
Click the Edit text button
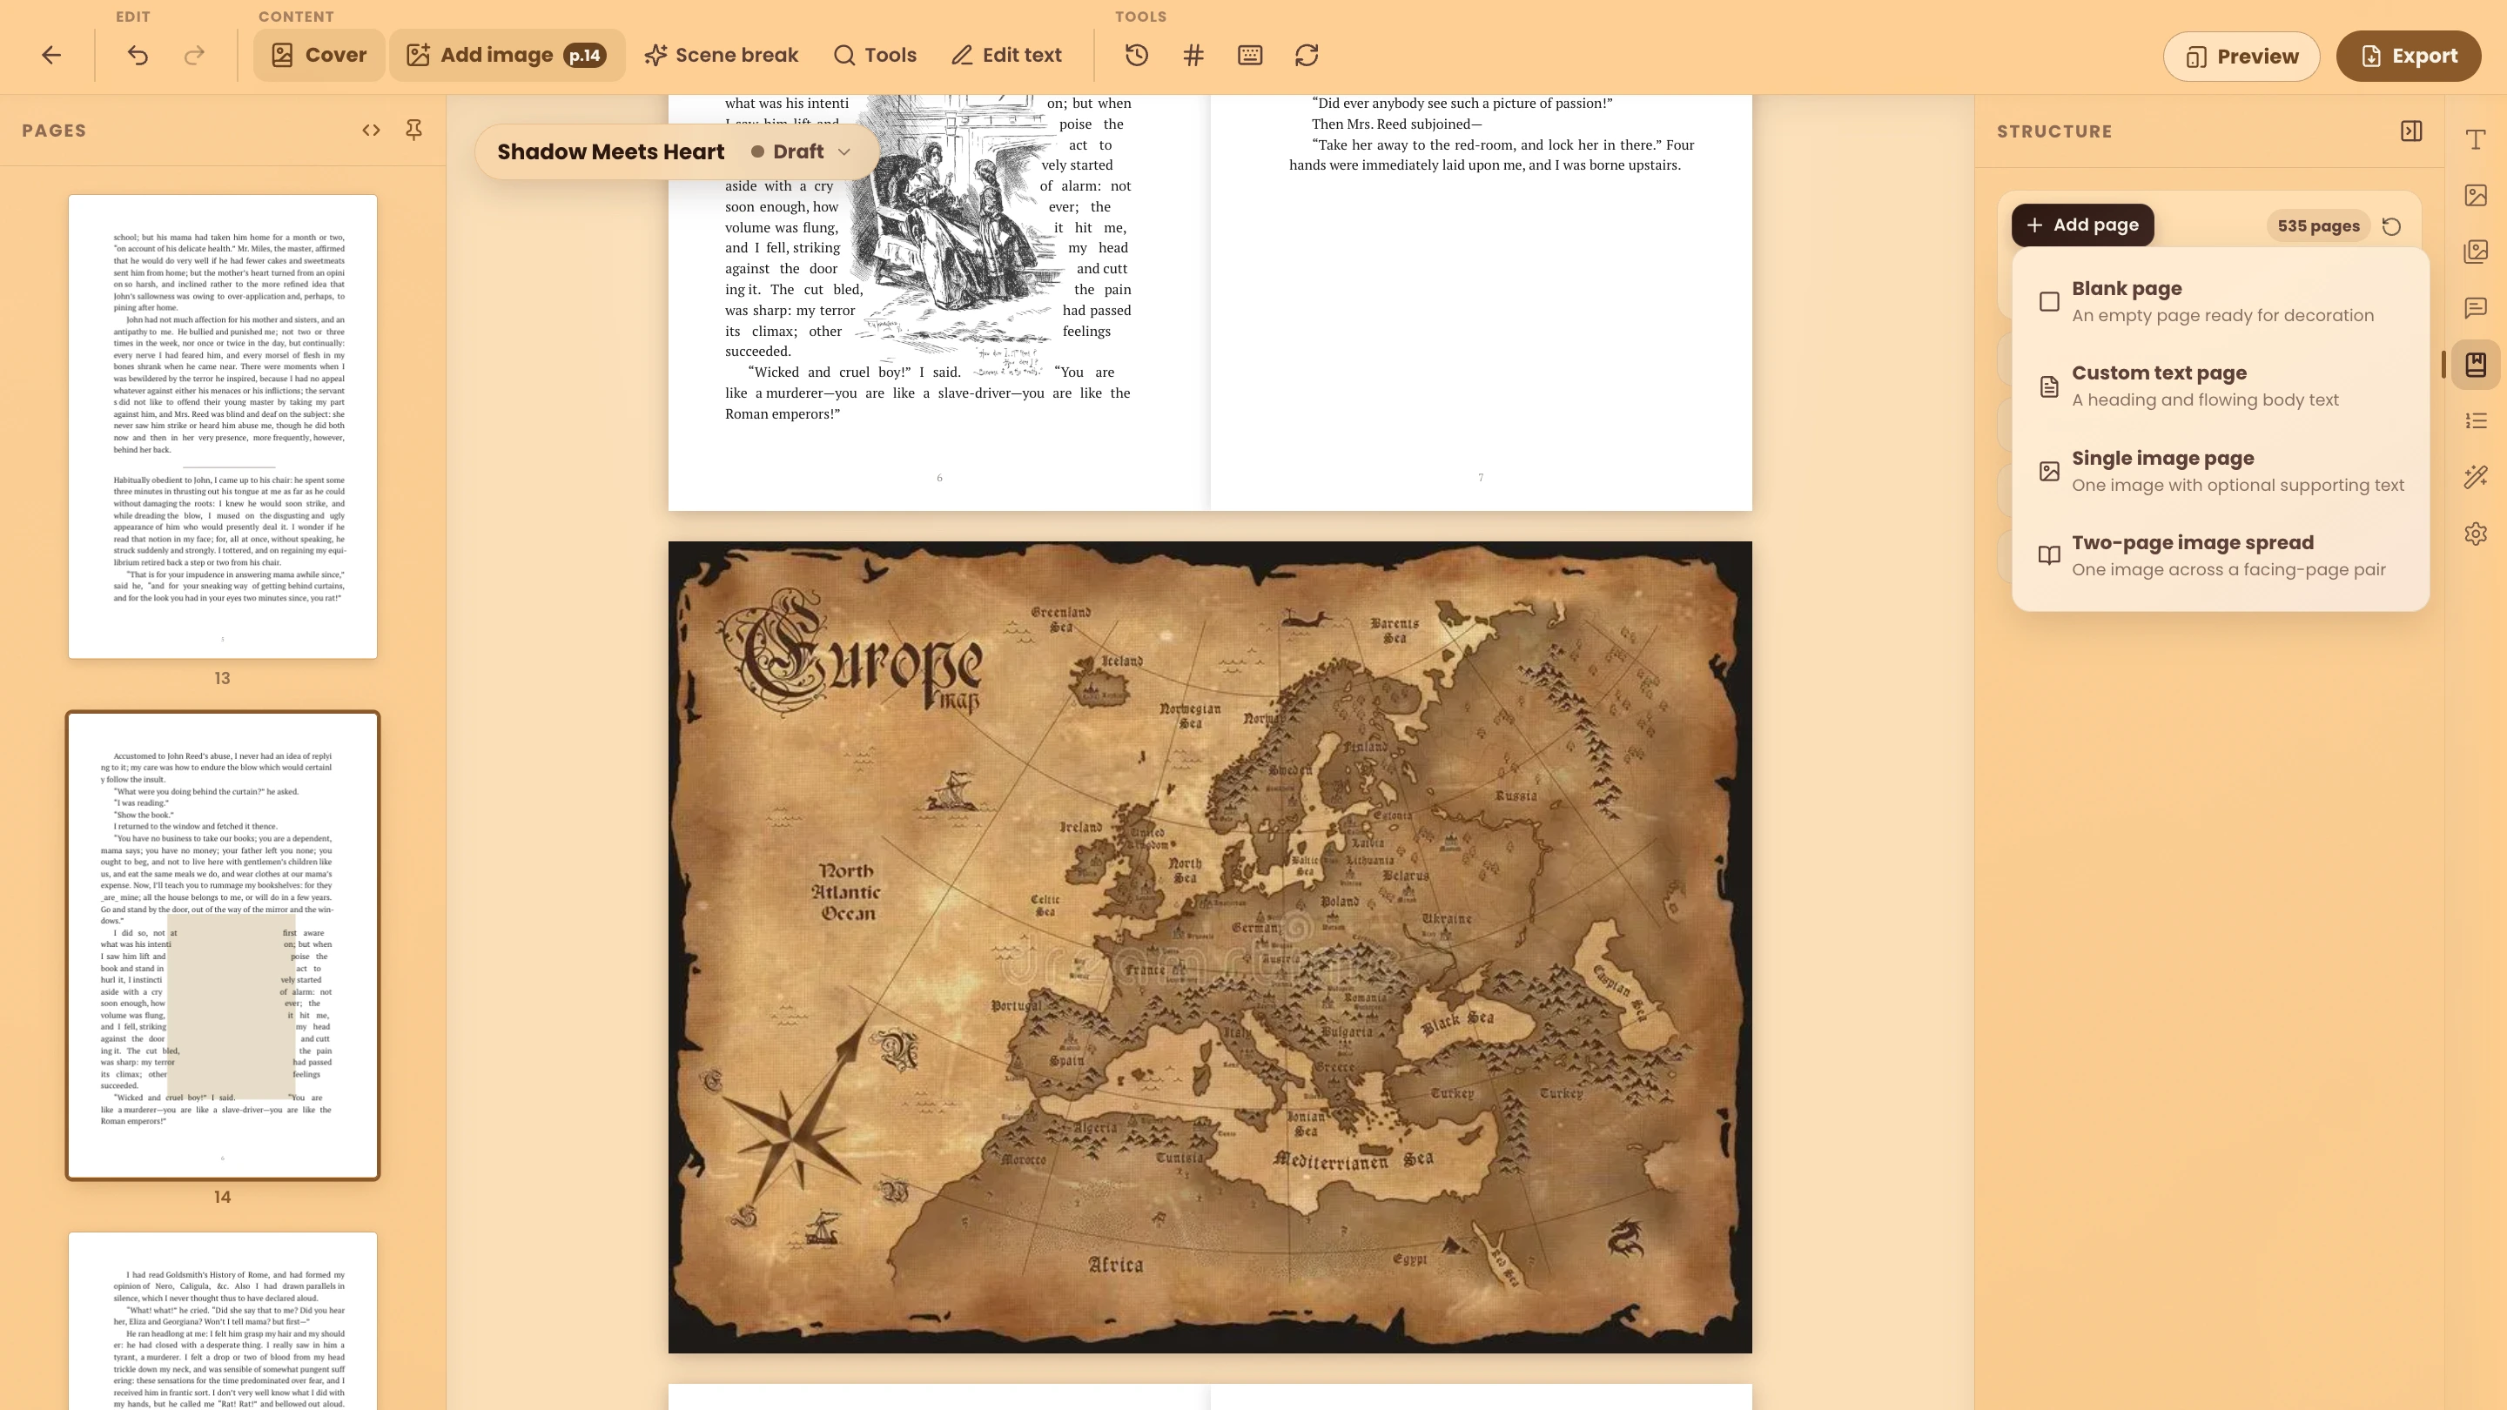1006,56
